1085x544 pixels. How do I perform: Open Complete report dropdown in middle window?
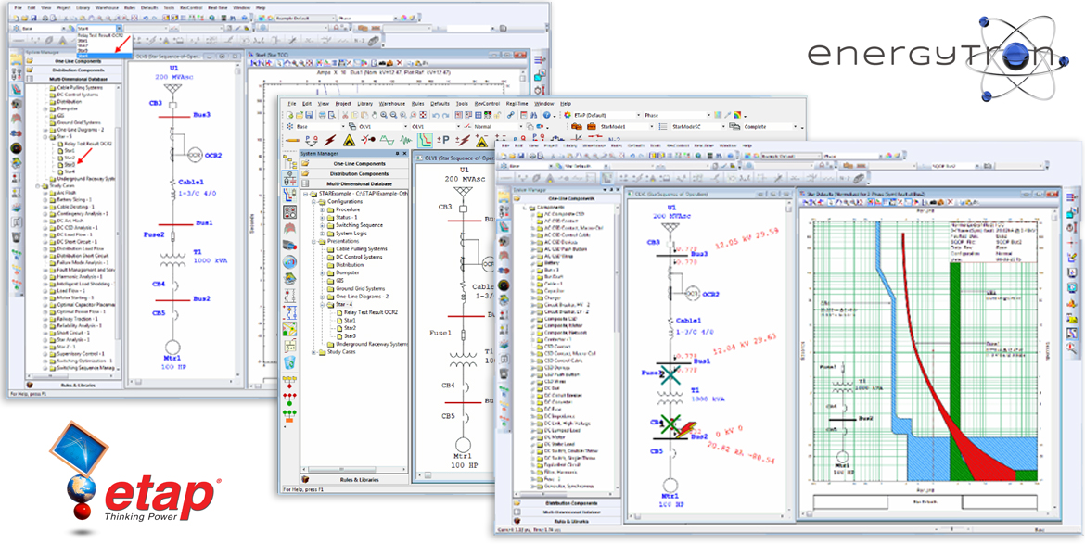pyautogui.click(x=769, y=127)
